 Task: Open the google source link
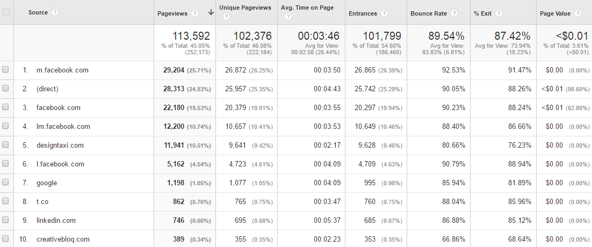(47, 183)
